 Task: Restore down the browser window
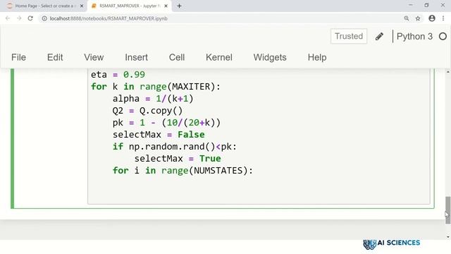pos(426,5)
